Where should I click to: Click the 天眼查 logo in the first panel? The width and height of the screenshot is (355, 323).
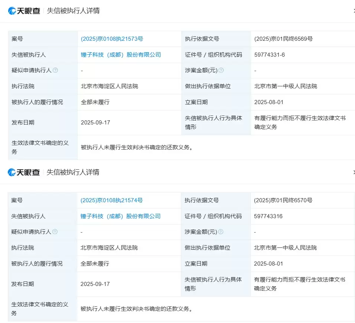[x=24, y=10]
